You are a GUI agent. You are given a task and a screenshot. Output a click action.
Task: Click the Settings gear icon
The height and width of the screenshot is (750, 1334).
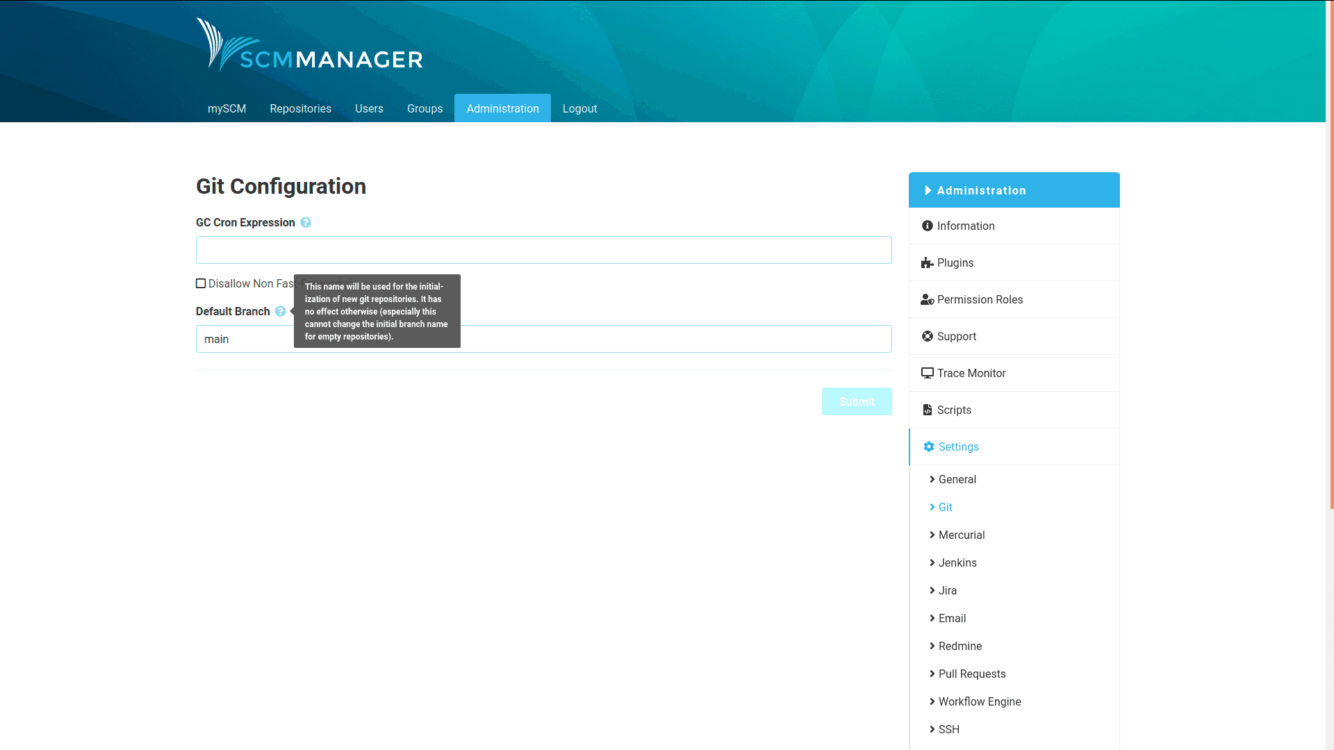point(928,447)
